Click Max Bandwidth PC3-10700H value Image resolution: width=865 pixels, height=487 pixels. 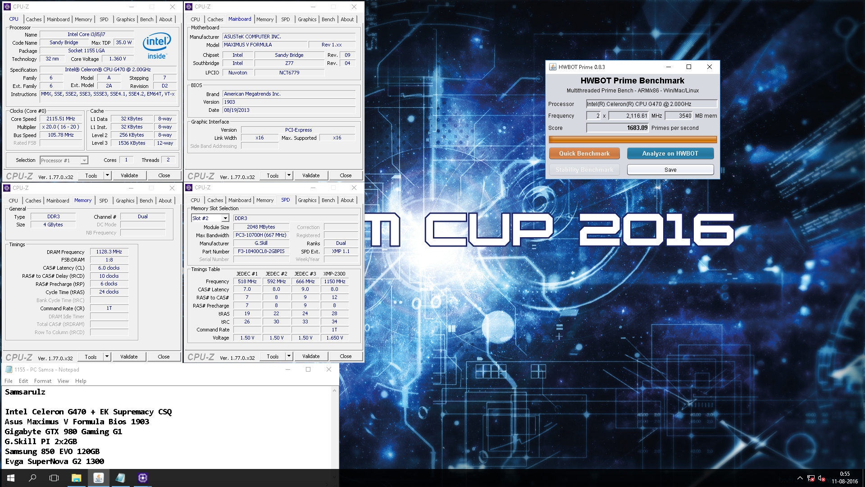click(x=261, y=235)
